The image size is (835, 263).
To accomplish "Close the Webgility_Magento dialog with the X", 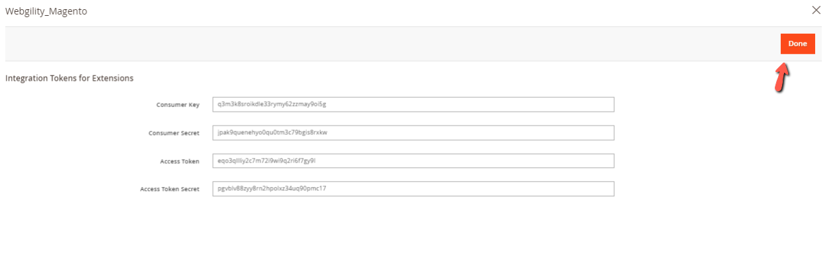I will pos(816,10).
